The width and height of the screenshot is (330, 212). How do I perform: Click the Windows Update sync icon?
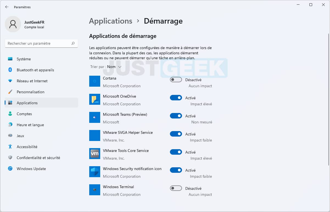pyautogui.click(x=10, y=169)
